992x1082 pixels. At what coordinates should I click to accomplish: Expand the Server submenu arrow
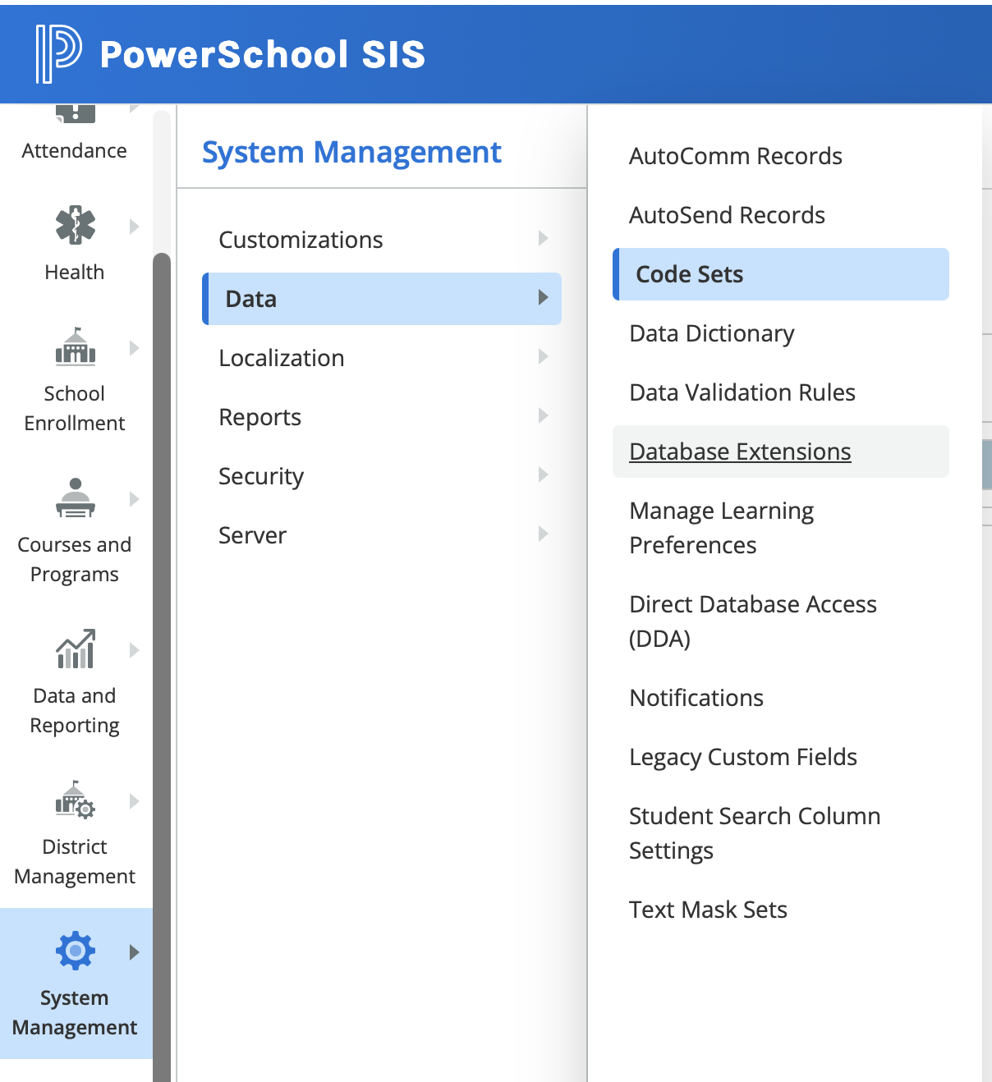tap(543, 534)
